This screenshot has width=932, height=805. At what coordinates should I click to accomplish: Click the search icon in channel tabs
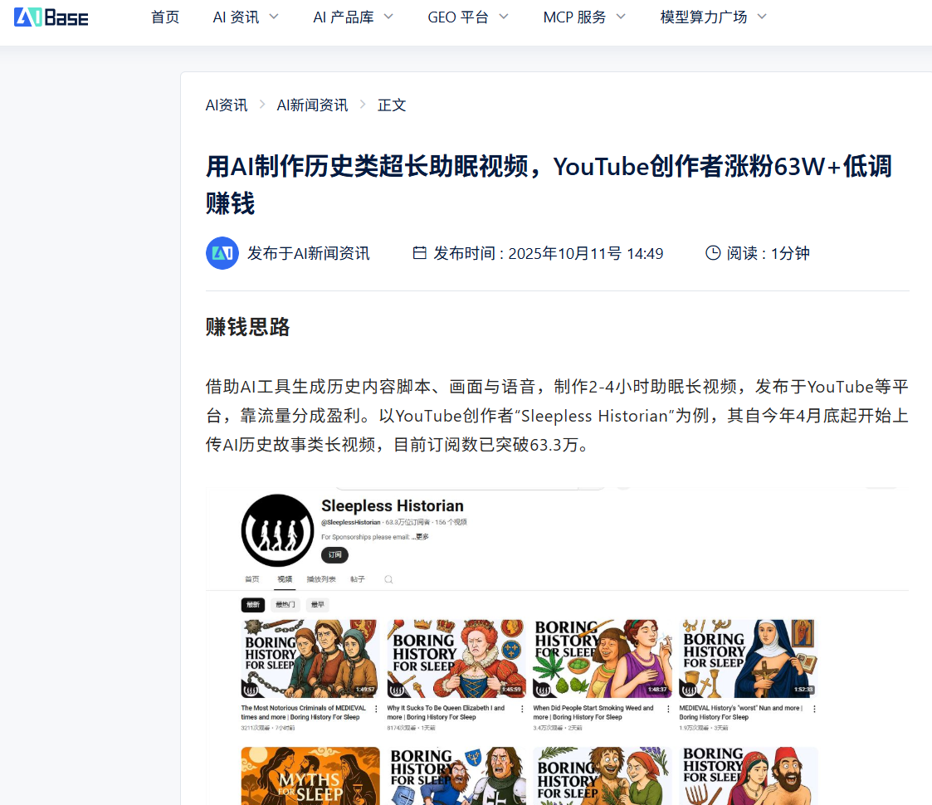(388, 579)
